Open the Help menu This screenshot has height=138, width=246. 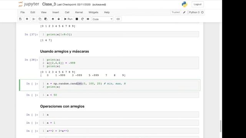(107, 12)
